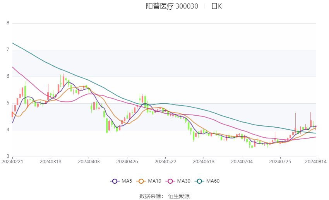Image resolution: width=329 pixels, height=200 pixels.
Task: Toggle the MA10 legend series
Action: (149, 181)
